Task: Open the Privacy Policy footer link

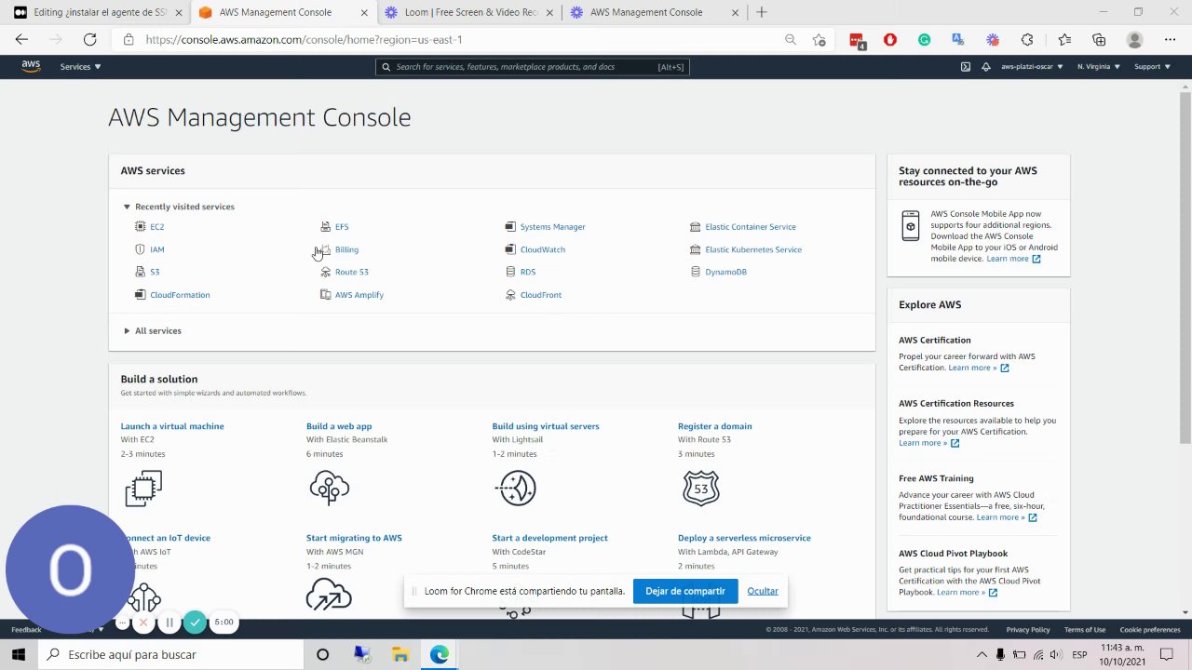Action: 1028,630
